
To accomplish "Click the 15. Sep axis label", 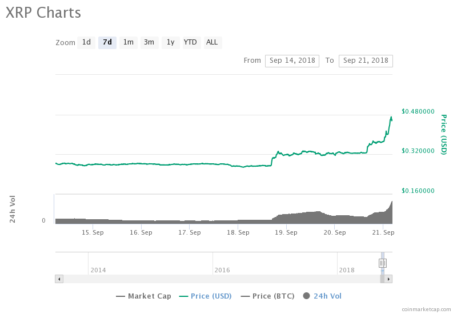I will click(93, 232).
